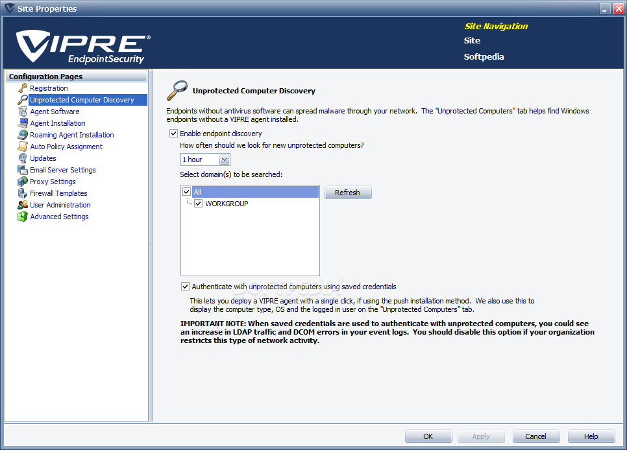Screen dimensions: 627x450
Task: Click the title bar VIPRE shield icon
Action: tap(9, 8)
